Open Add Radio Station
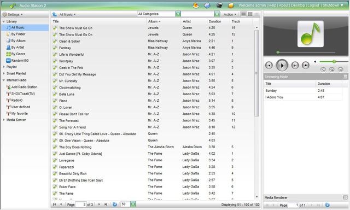350x210 pixels. (x=24, y=87)
